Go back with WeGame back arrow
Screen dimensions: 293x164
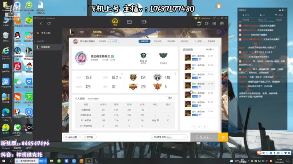(41, 23)
